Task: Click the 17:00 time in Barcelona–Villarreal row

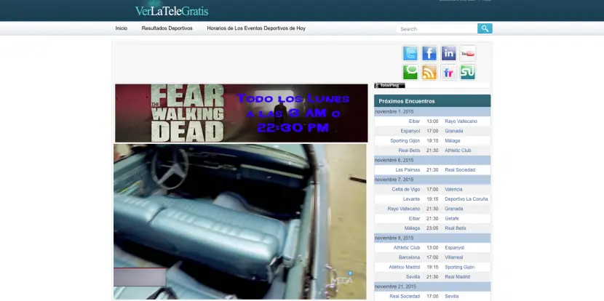Action: [x=432, y=257]
